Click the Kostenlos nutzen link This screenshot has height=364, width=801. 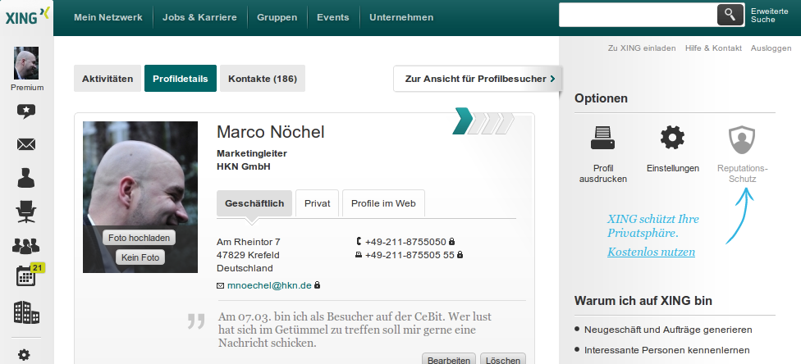click(651, 252)
